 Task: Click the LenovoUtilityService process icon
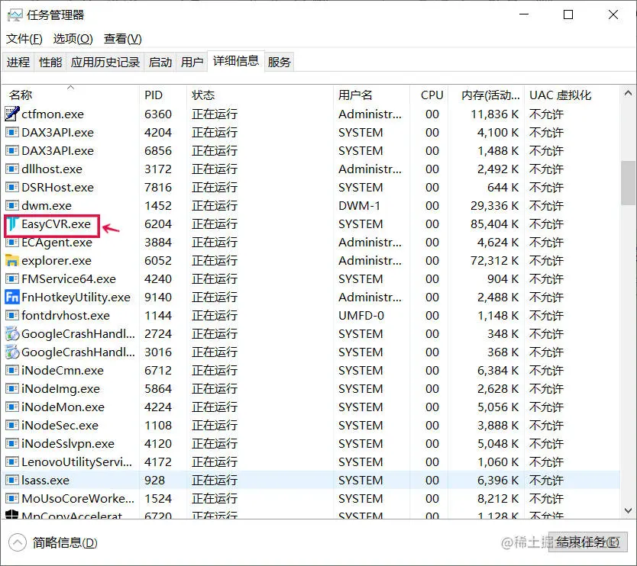tap(11, 461)
